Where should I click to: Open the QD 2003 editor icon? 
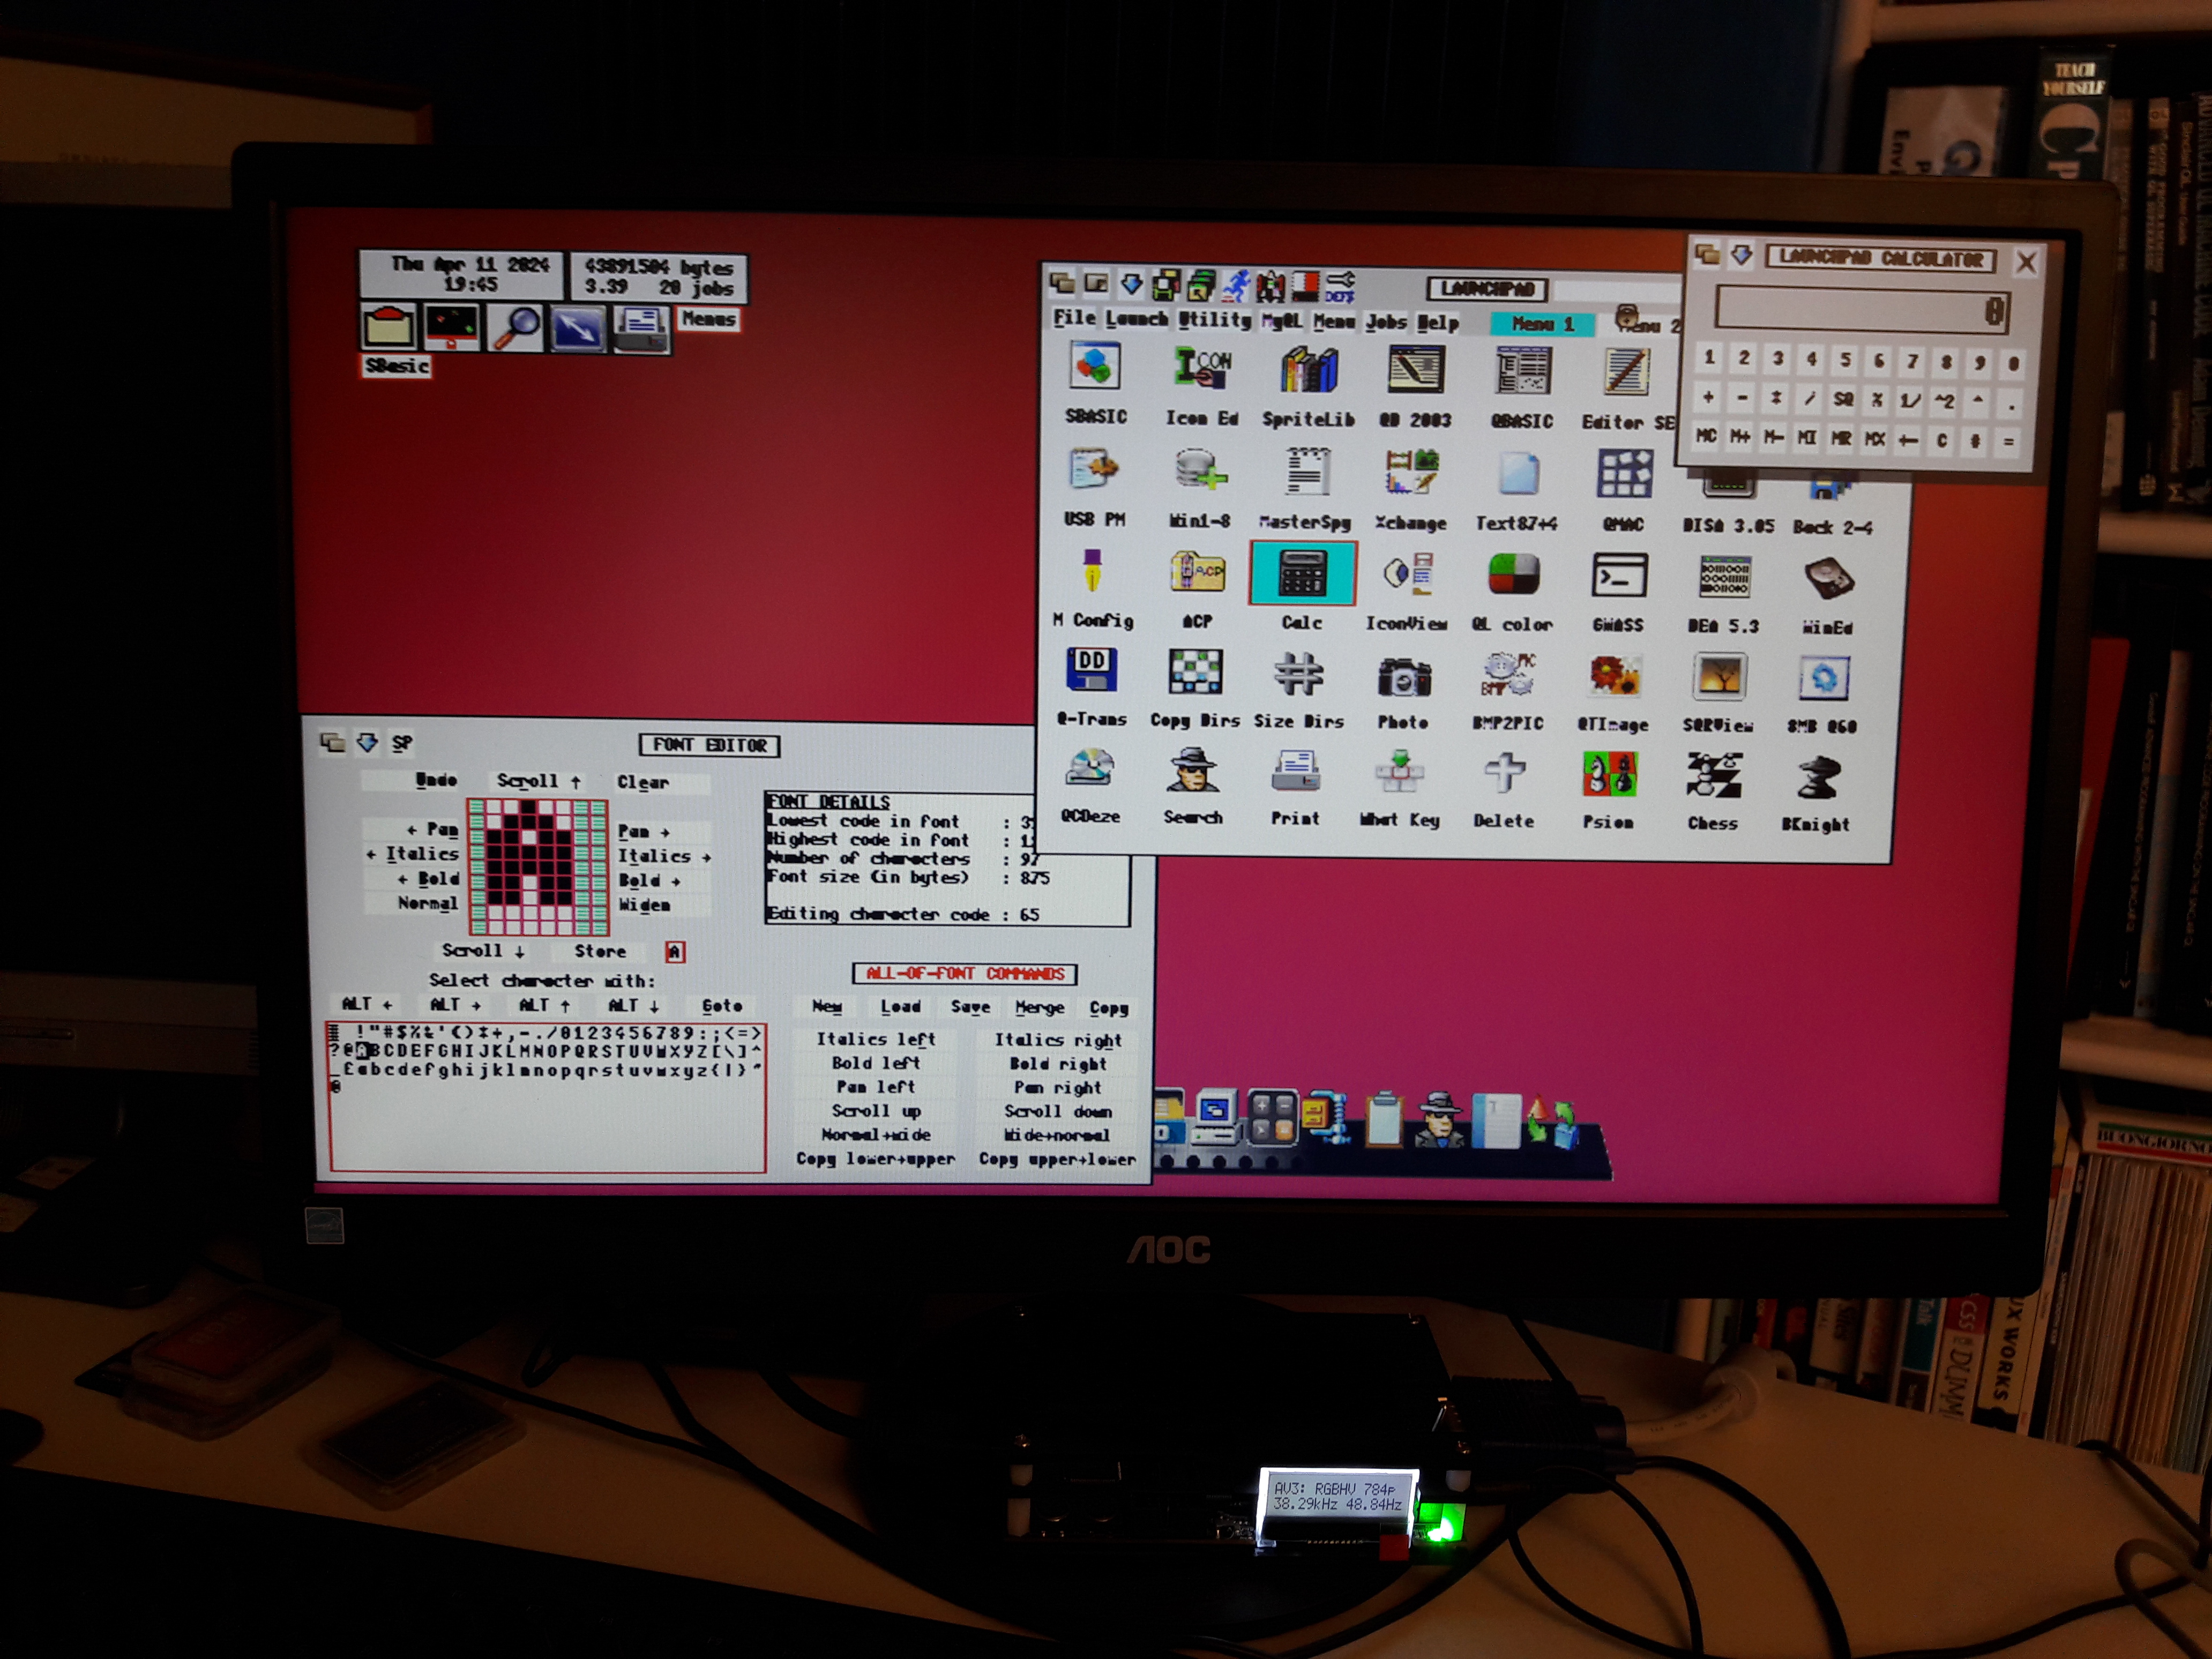1415,370
